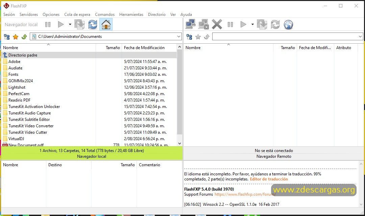Click the remote favorites star icon
This screenshot has width=365, height=216.
[x=198, y=37]
